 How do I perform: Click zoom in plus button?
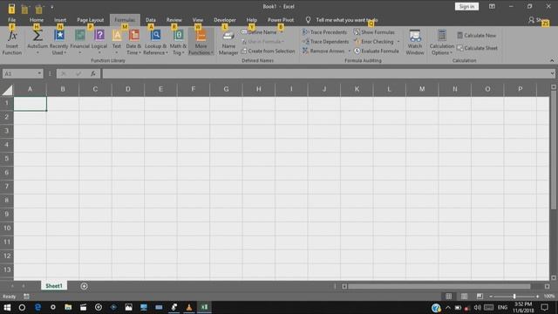click(x=537, y=297)
